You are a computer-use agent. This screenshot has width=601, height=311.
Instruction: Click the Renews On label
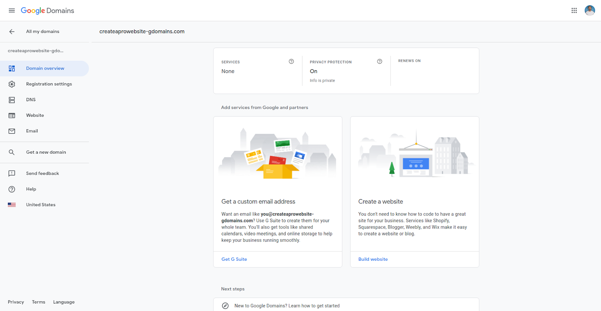pyautogui.click(x=409, y=61)
